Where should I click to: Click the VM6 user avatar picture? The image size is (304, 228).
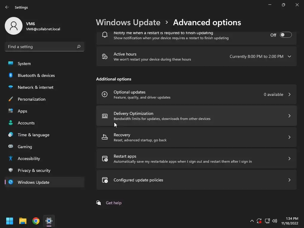click(x=14, y=26)
